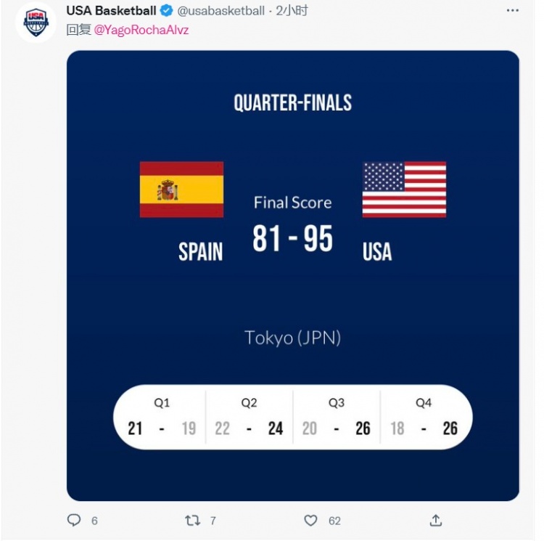This screenshot has height=541, width=544.
Task: Click the Q1 quarter score cell
Action: 162,418
